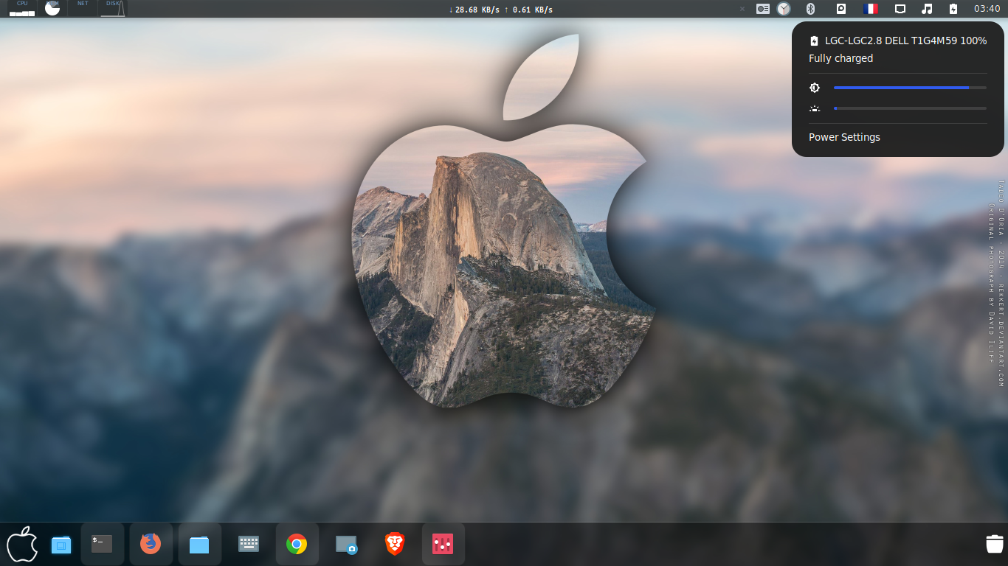Click the round analog clock tray icon
The image size is (1008, 566).
coord(784,9)
